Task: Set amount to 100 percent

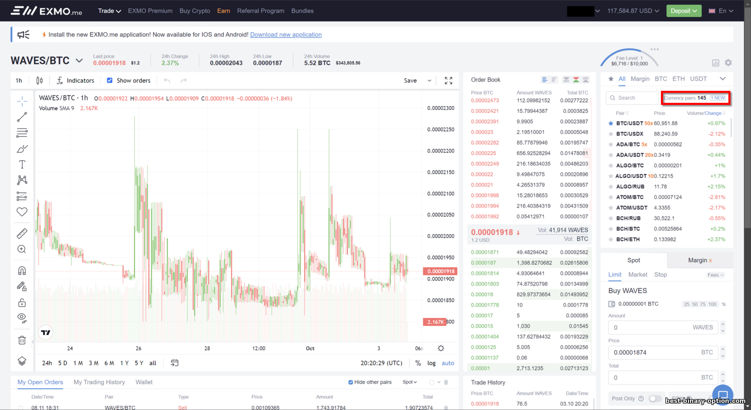Action: tap(712, 304)
